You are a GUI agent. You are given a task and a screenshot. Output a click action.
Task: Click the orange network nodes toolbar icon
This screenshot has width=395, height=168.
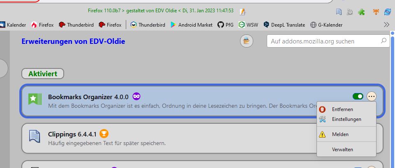[x=376, y=11]
